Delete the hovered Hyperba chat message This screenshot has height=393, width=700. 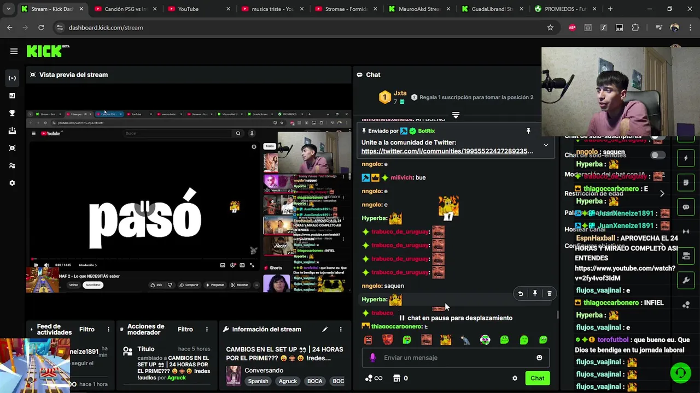(550, 294)
